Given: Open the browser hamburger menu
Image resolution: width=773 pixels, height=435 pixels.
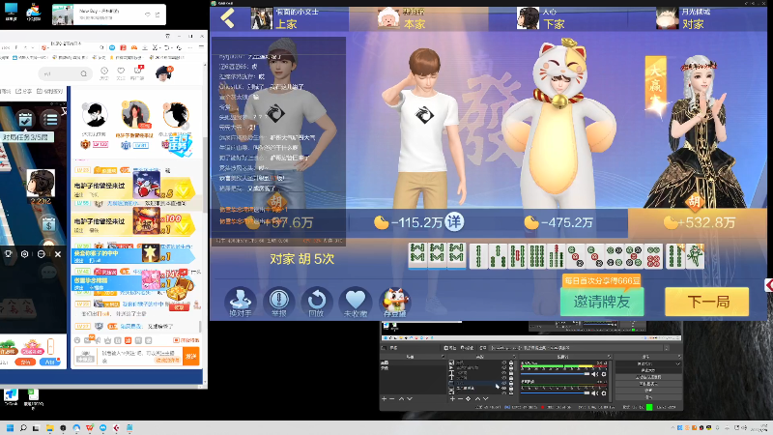Looking at the screenshot, I should click(202, 46).
